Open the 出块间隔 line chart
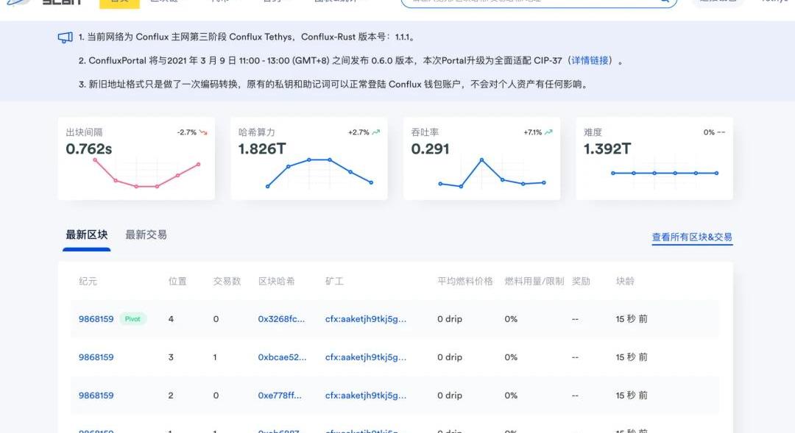 [146, 174]
